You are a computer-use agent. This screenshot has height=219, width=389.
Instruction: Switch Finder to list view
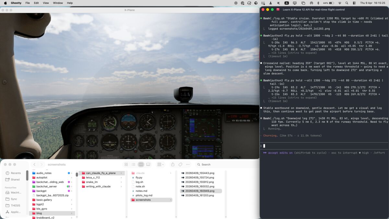[x=134, y=164]
